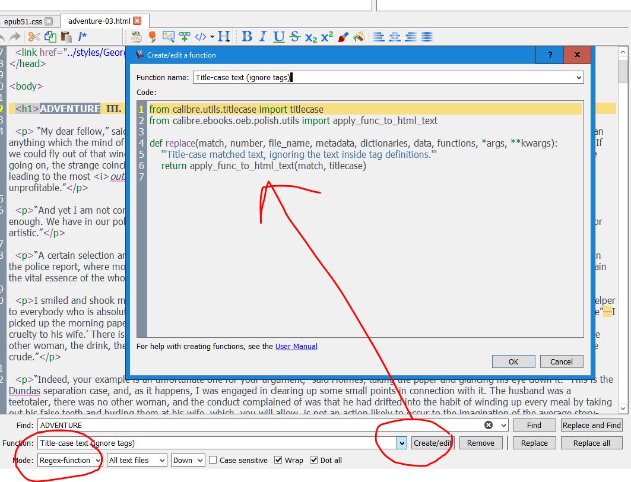The image size is (631, 482).
Task: Copy text using the copy icon
Action: [50, 37]
